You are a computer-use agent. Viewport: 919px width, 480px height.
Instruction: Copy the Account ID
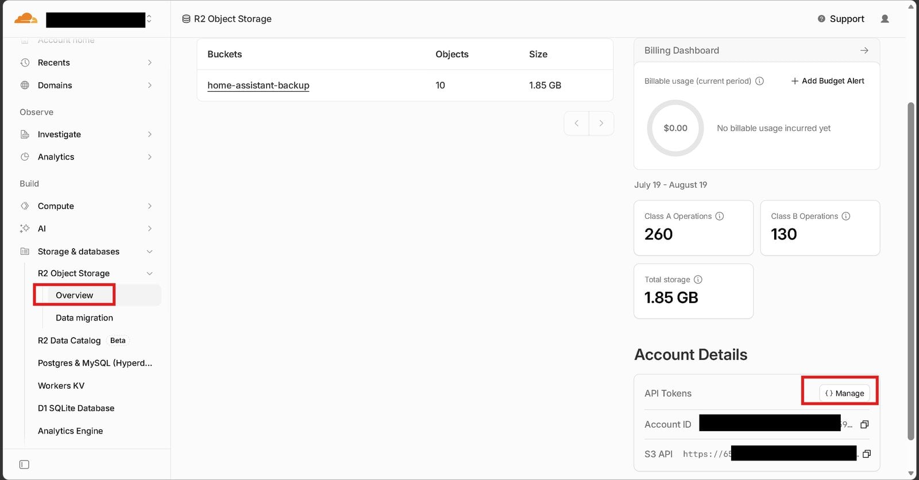(864, 424)
